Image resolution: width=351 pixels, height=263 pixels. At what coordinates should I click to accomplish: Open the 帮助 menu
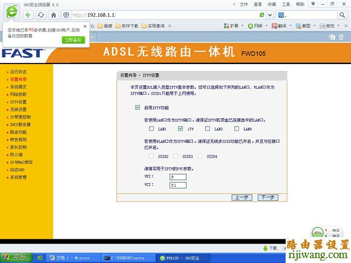[300, 4]
